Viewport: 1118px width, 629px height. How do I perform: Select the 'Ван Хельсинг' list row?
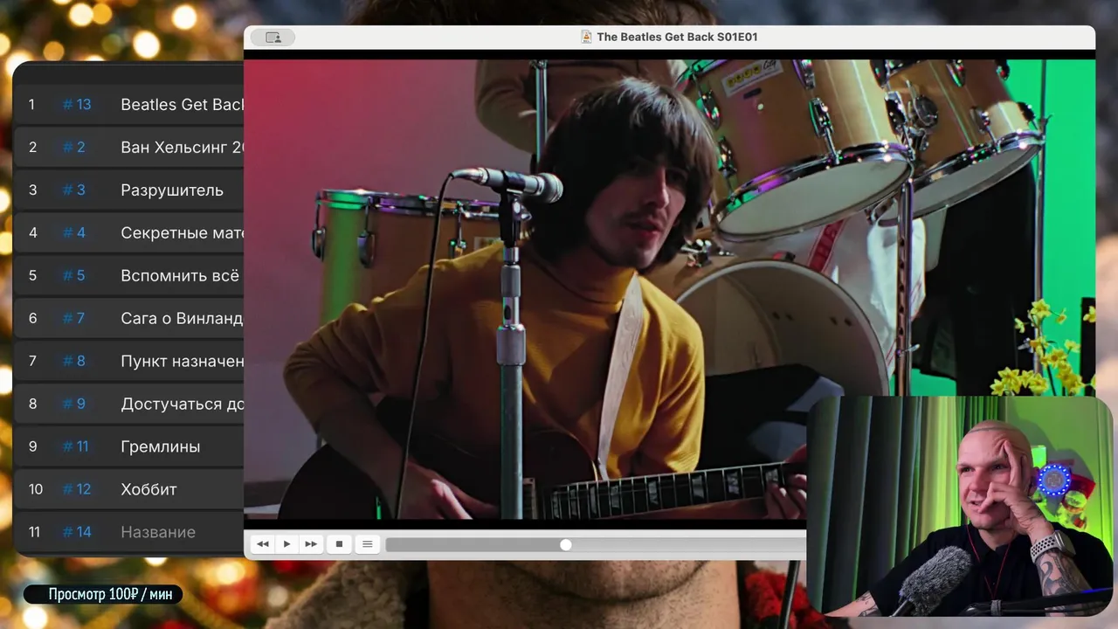129,147
